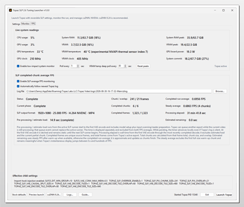The height and width of the screenshot is (207, 244).
Task: Click the Exit button
Action: click(207, 194)
